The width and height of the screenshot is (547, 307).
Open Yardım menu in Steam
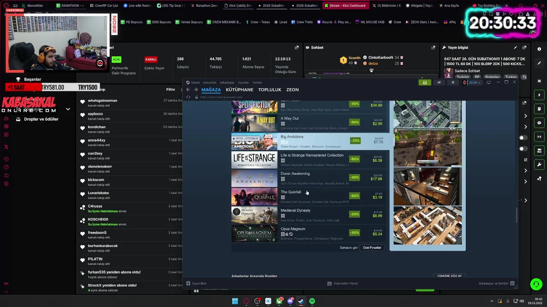coord(257,82)
